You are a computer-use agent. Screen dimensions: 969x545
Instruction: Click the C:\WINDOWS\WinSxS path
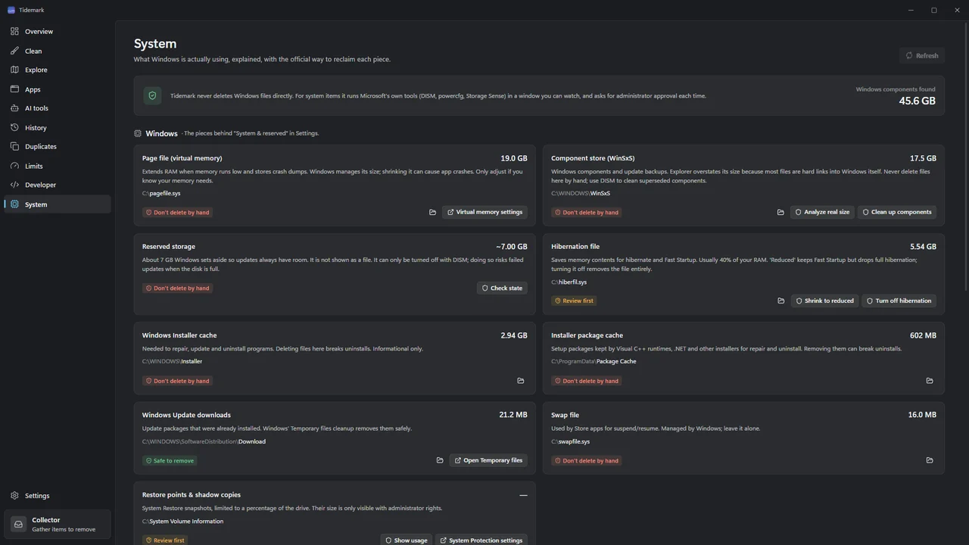tap(581, 193)
